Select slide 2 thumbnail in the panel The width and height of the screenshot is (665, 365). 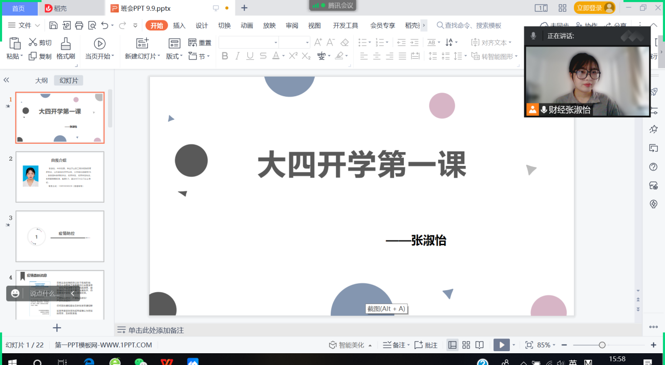(60, 177)
